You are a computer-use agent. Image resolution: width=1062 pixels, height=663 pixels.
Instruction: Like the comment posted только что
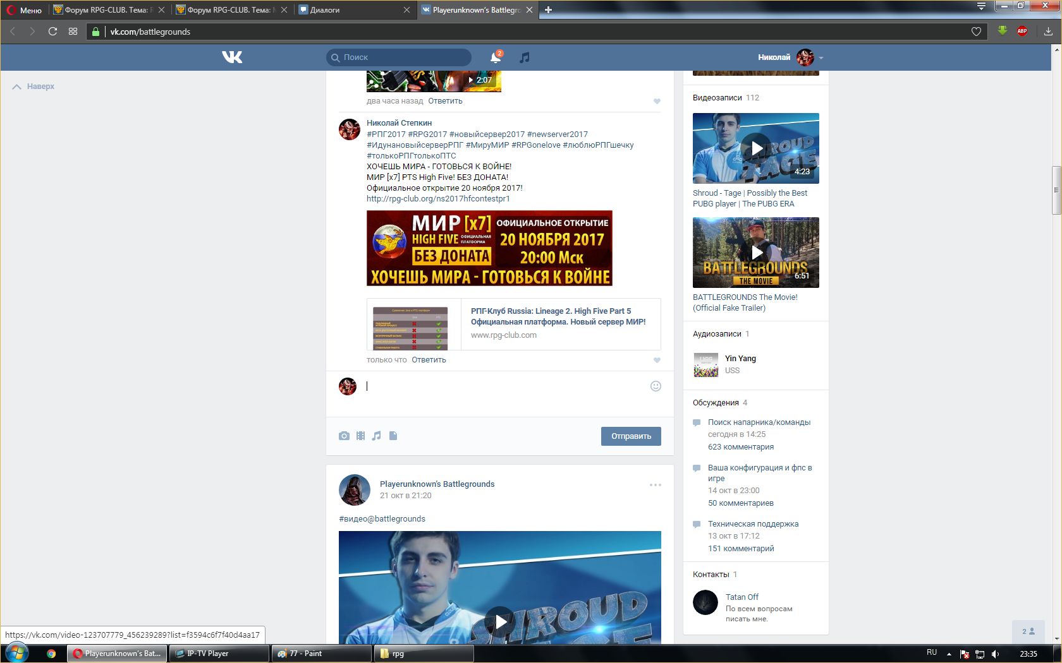[657, 360]
